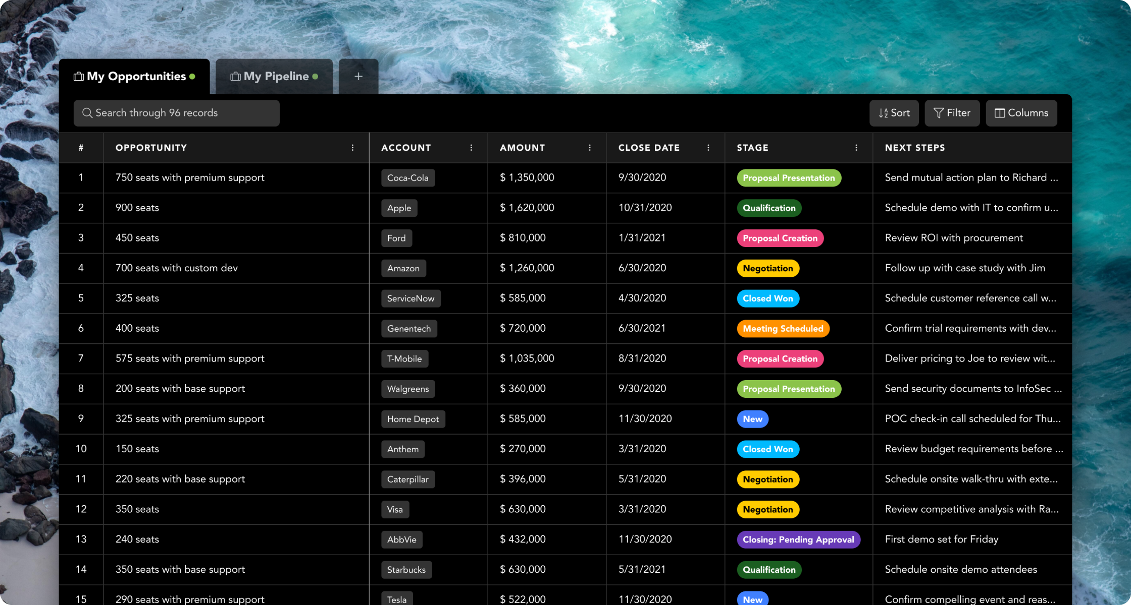Open the Filter panel
This screenshot has width=1131, height=605.
(952, 113)
